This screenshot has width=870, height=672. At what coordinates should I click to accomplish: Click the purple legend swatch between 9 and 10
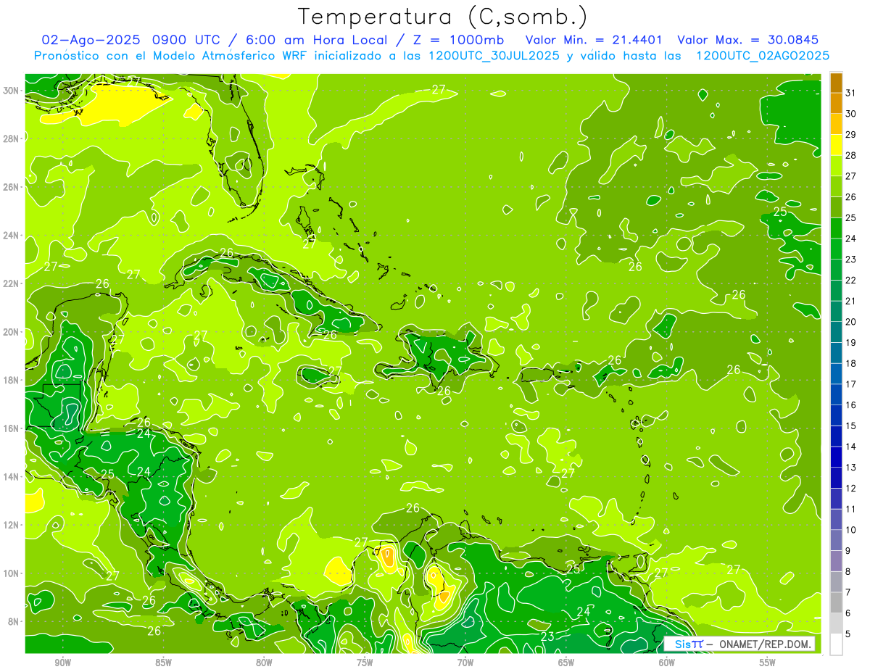point(836,540)
